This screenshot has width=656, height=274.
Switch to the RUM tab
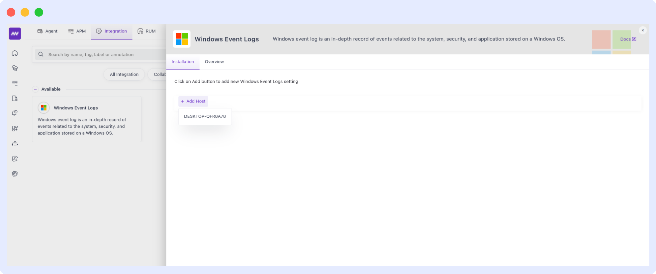(146, 31)
